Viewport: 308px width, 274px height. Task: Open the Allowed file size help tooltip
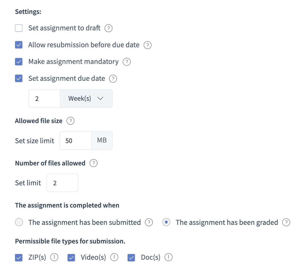[70, 121]
